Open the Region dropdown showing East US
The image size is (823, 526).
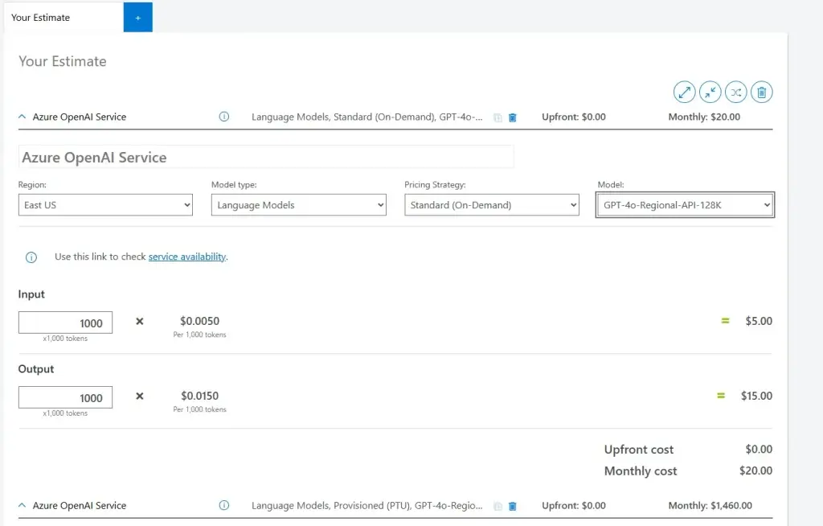(105, 205)
